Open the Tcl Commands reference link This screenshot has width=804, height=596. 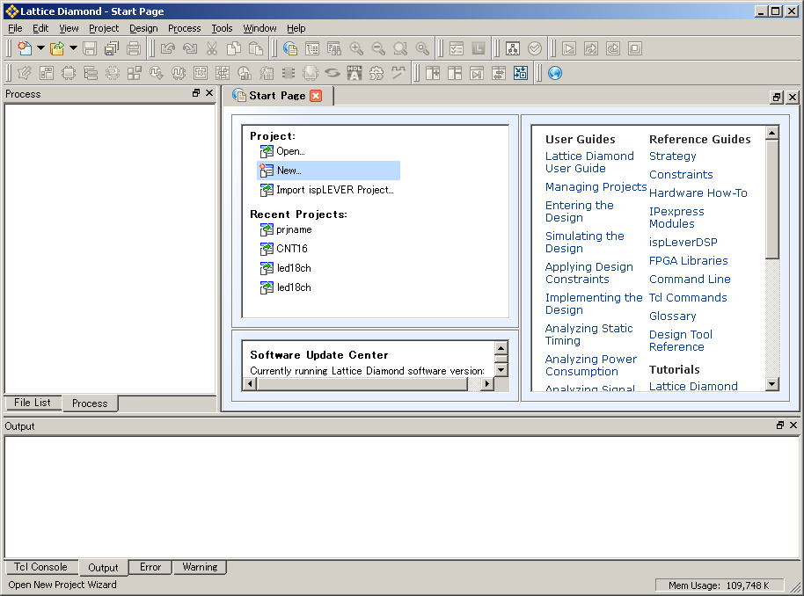pos(688,297)
